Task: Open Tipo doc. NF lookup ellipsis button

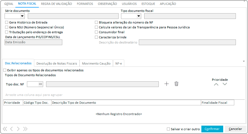Action: (40, 84)
